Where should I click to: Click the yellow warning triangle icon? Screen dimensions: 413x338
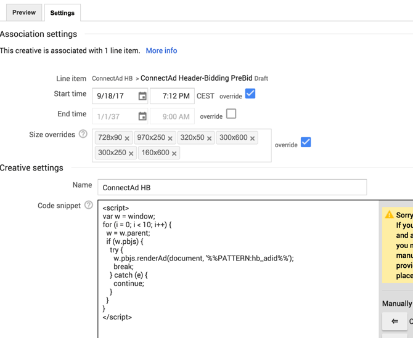(389, 215)
